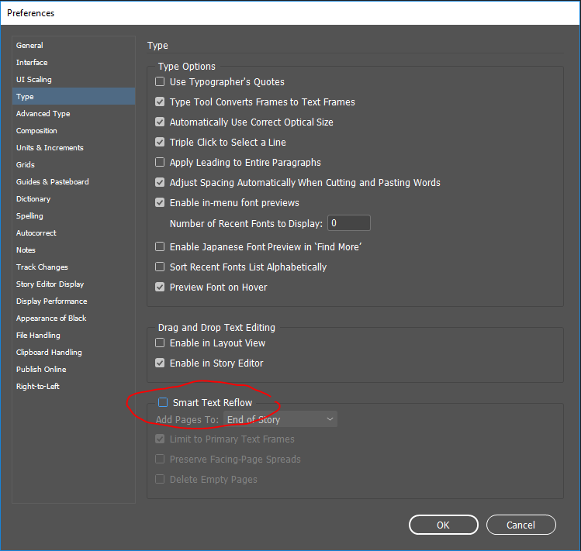Screen dimensions: 581x551
Task: Open the General preferences category
Action: [x=29, y=46]
